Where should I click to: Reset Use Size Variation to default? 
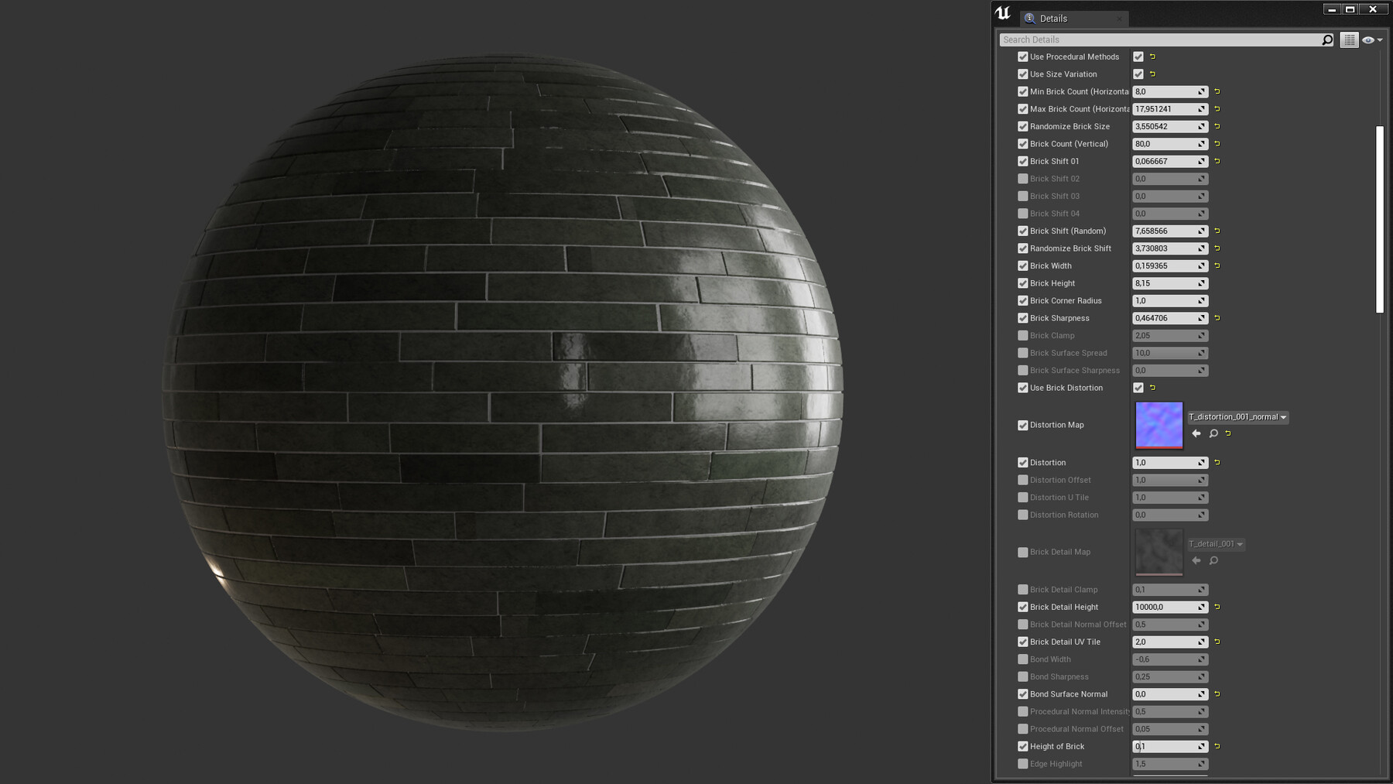coord(1152,74)
